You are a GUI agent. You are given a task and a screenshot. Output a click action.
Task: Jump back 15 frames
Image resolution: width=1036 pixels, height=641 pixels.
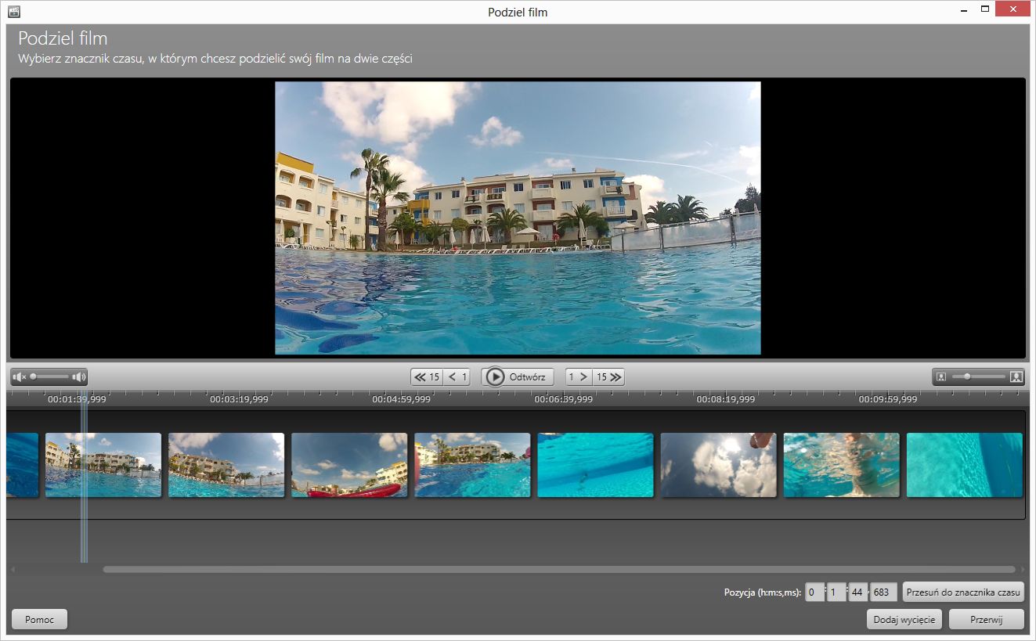tap(427, 377)
